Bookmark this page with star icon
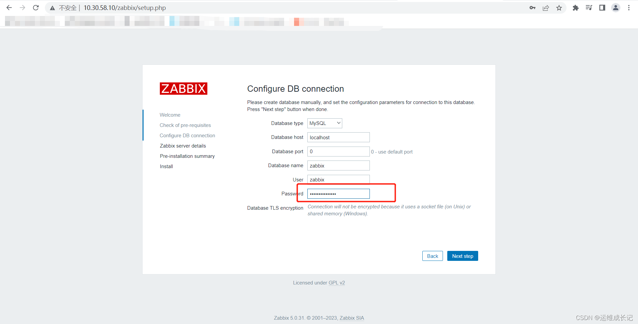Viewport: 638px width, 324px height. tap(559, 8)
